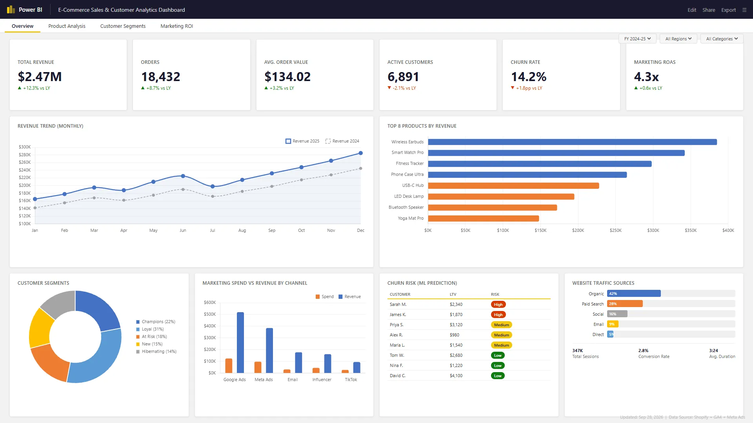Click Alex R. Medium risk badge

click(x=501, y=335)
